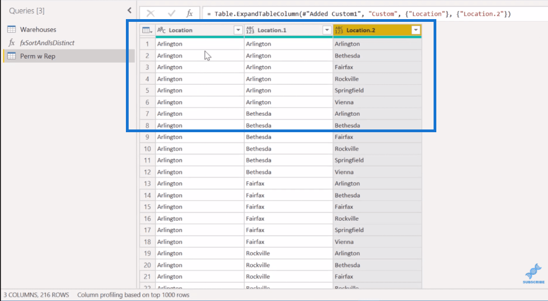Click the Perm w Rep table icon

pos(11,56)
